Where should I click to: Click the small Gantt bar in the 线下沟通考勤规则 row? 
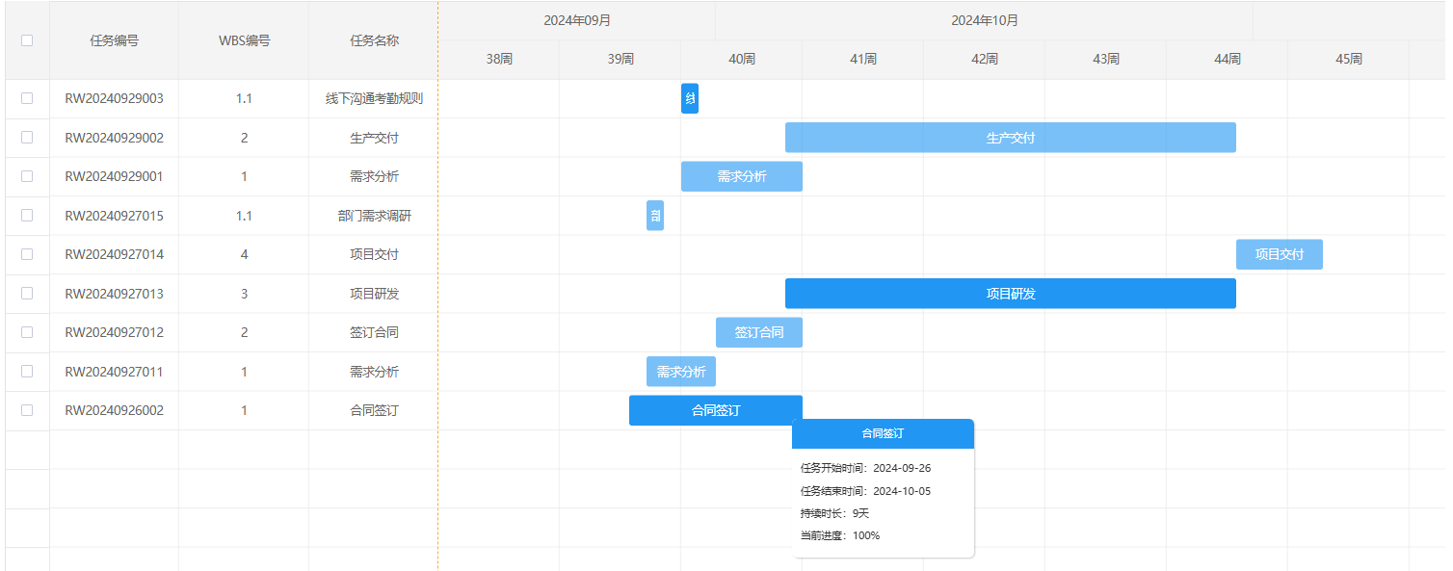(x=690, y=98)
